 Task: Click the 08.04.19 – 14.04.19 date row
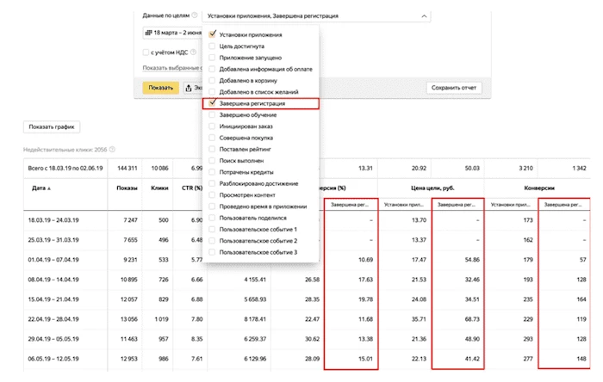(53, 280)
